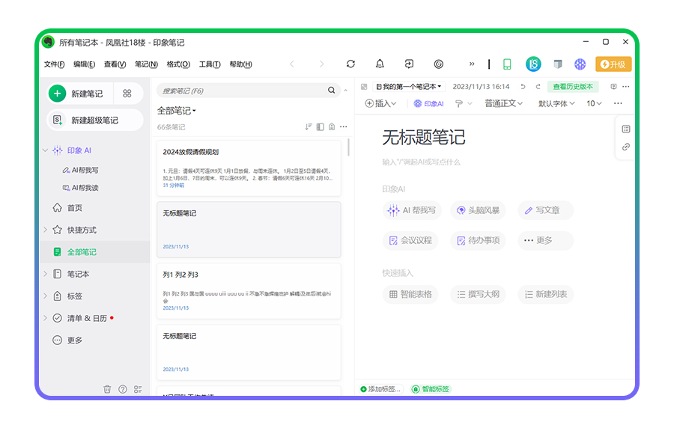
Task: Click the reminder icon in note list header
Action: click(x=332, y=126)
